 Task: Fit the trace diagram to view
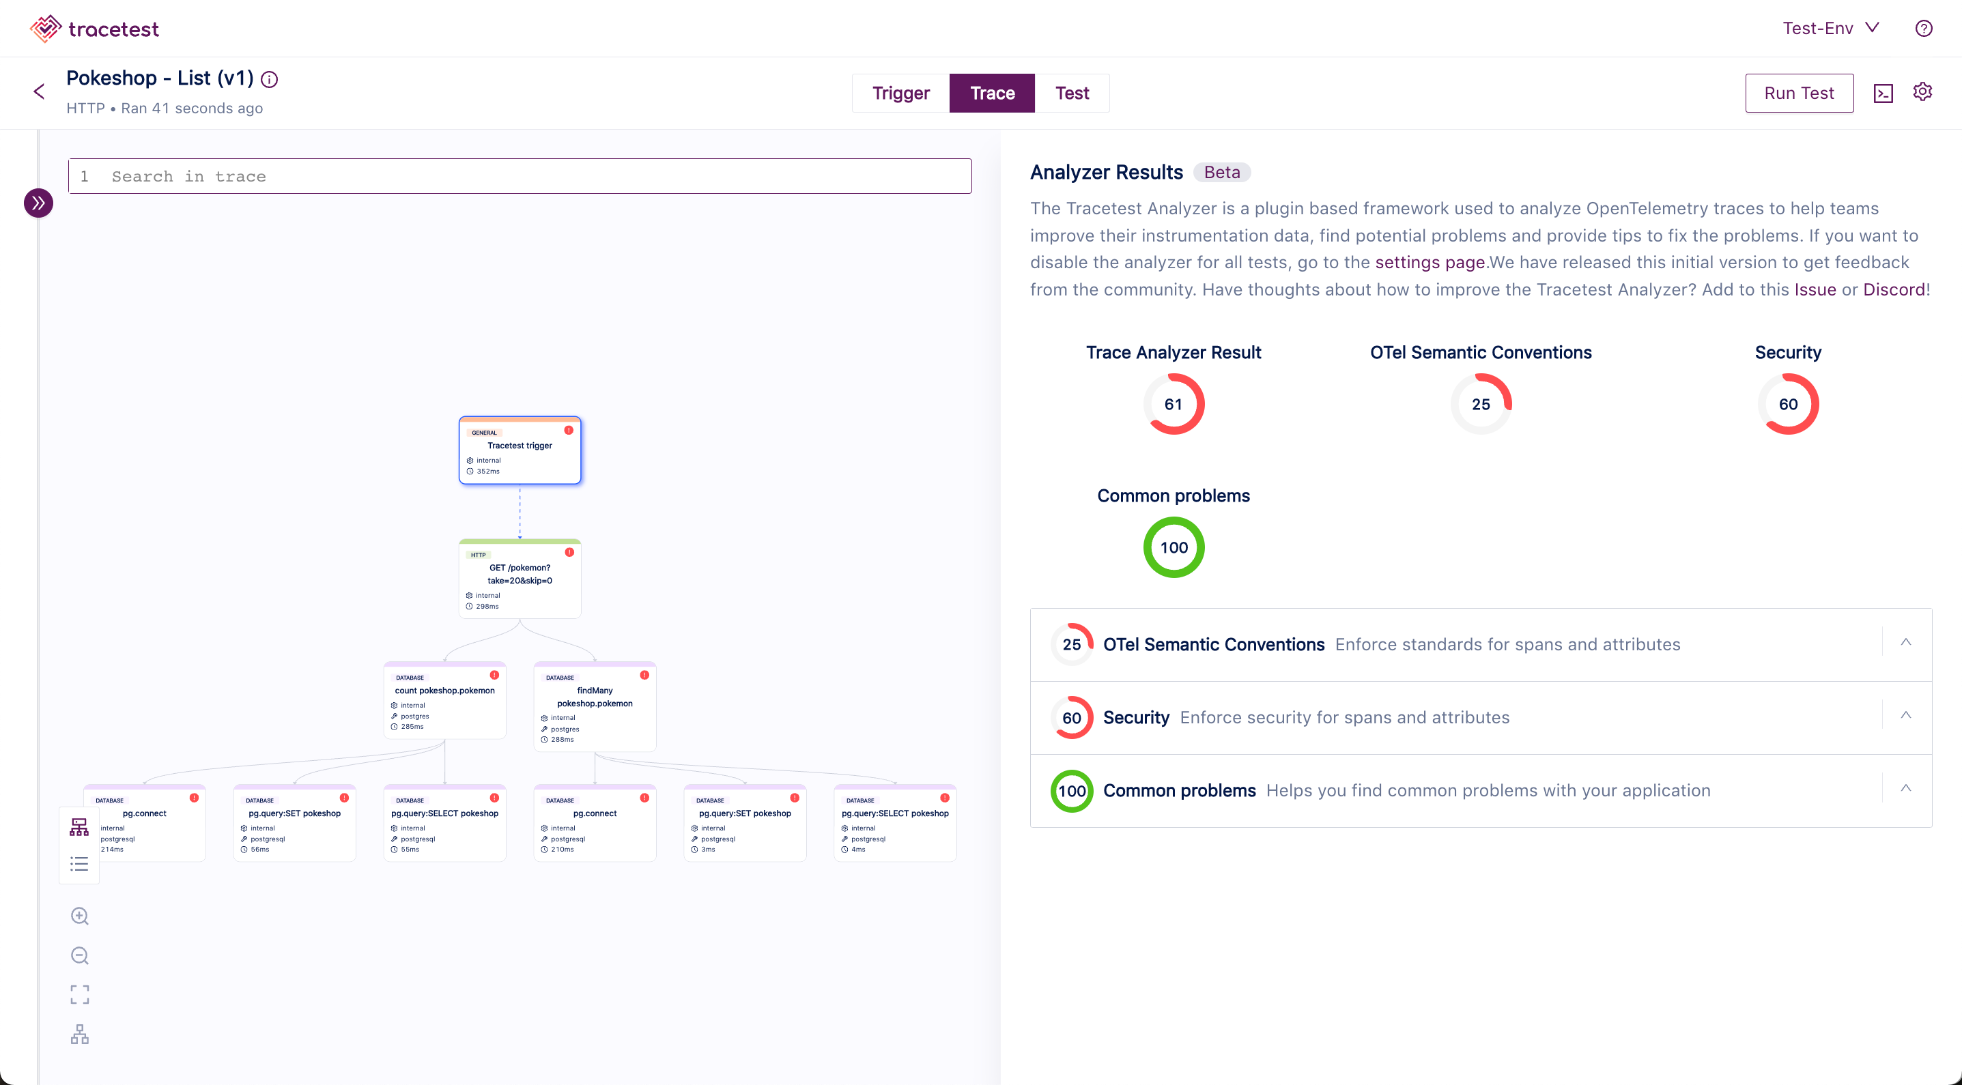79,994
